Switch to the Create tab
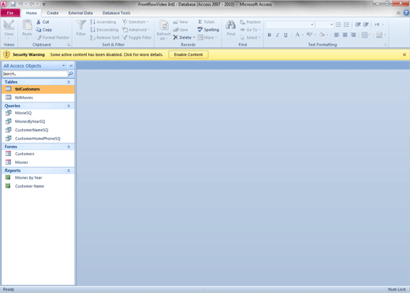This screenshot has height=293, width=410. (53, 13)
